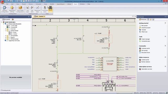The height and width of the screenshot is (94, 168).
Task: Open What's new link
Action: (144, 32)
